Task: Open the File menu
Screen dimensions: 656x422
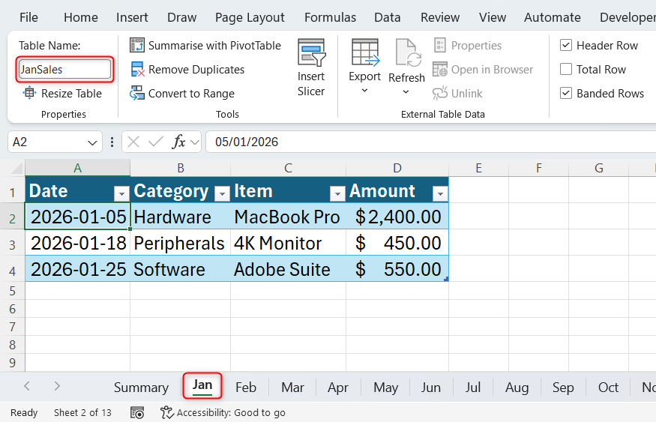Action: [28, 17]
